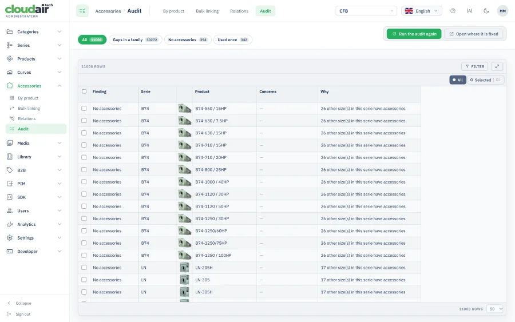Click the Collapse sidebar chevron icon
This screenshot has width=515, height=322.
click(9, 303)
